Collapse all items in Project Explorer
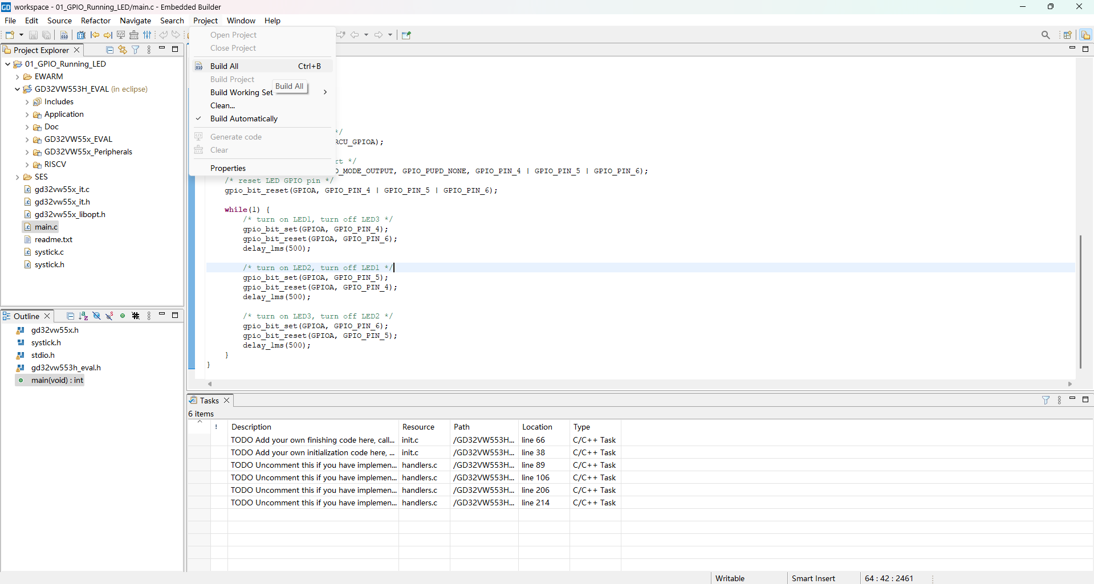Viewport: 1094px width, 584px height. point(110,50)
